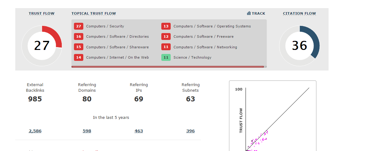The height and width of the screenshot is (151, 366).
Task: Click the External Backlinks value 985
Action: pyautogui.click(x=35, y=99)
